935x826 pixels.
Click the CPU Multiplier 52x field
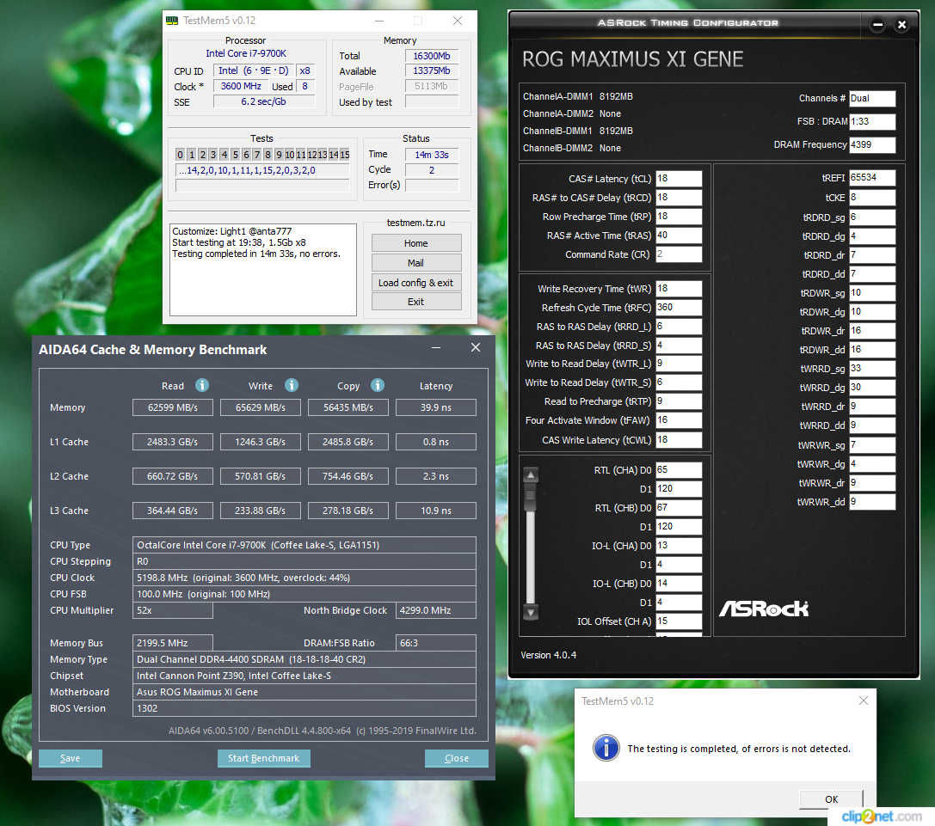click(x=172, y=610)
